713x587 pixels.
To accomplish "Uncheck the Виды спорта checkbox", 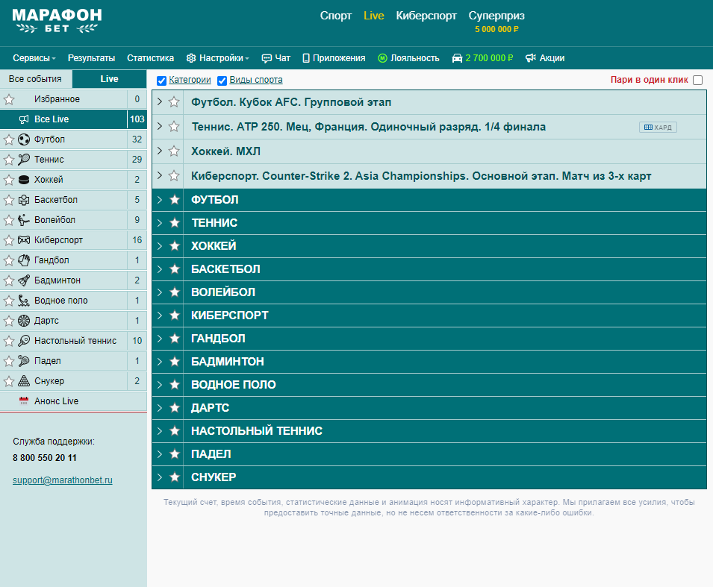I will point(222,81).
